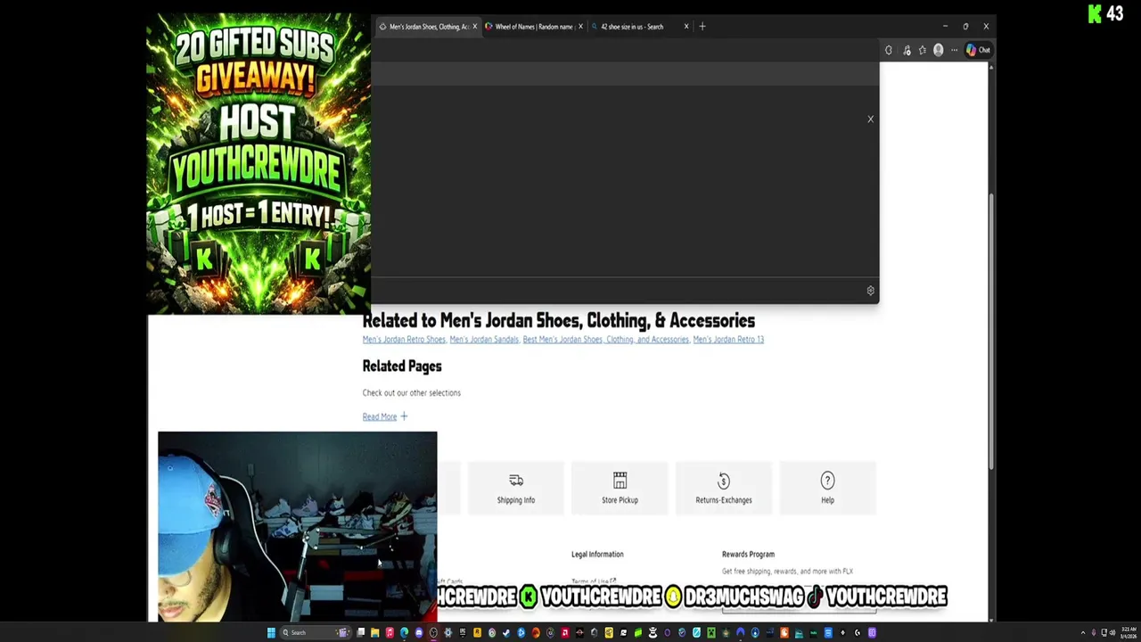1141x642 pixels.
Task: Open the Store Pickup card
Action: pyautogui.click(x=620, y=489)
